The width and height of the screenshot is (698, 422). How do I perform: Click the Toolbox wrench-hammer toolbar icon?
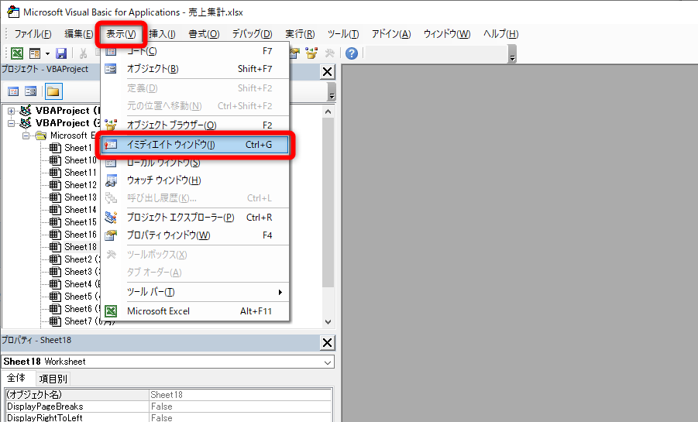pos(329,53)
